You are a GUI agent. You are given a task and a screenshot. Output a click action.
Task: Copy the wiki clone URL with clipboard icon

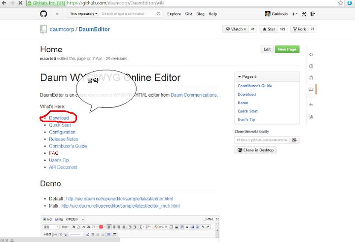pos(294,140)
